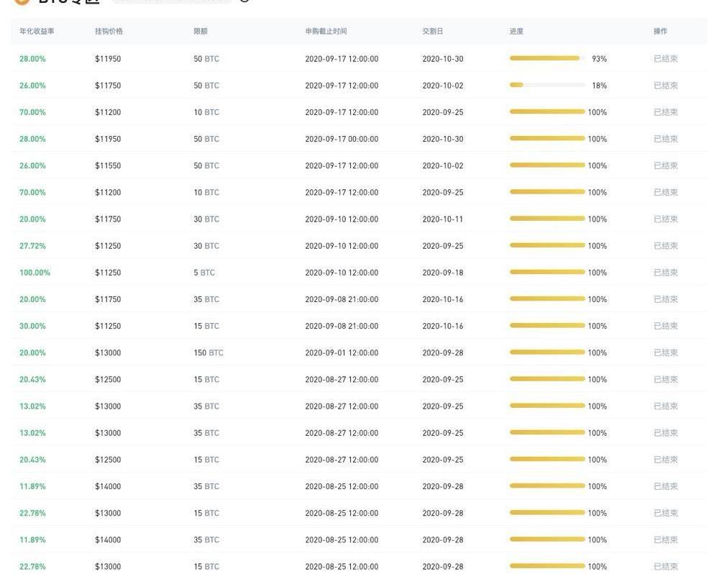Click the orange BTC coin icon
Viewport: 719px width, 574px height.
(22, 2)
